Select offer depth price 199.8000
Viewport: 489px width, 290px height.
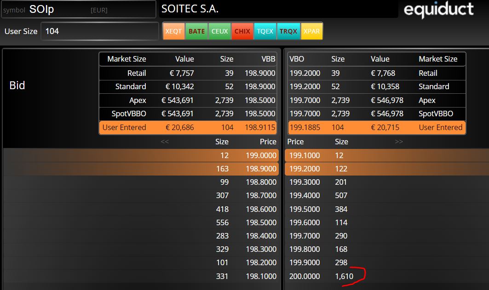[305, 250]
